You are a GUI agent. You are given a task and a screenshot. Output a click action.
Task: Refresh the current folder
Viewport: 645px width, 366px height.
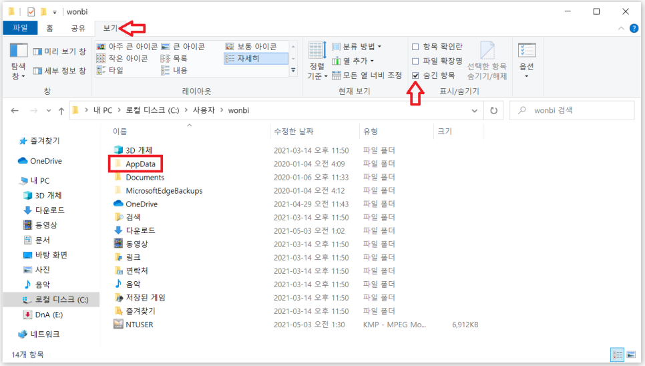pyautogui.click(x=493, y=110)
